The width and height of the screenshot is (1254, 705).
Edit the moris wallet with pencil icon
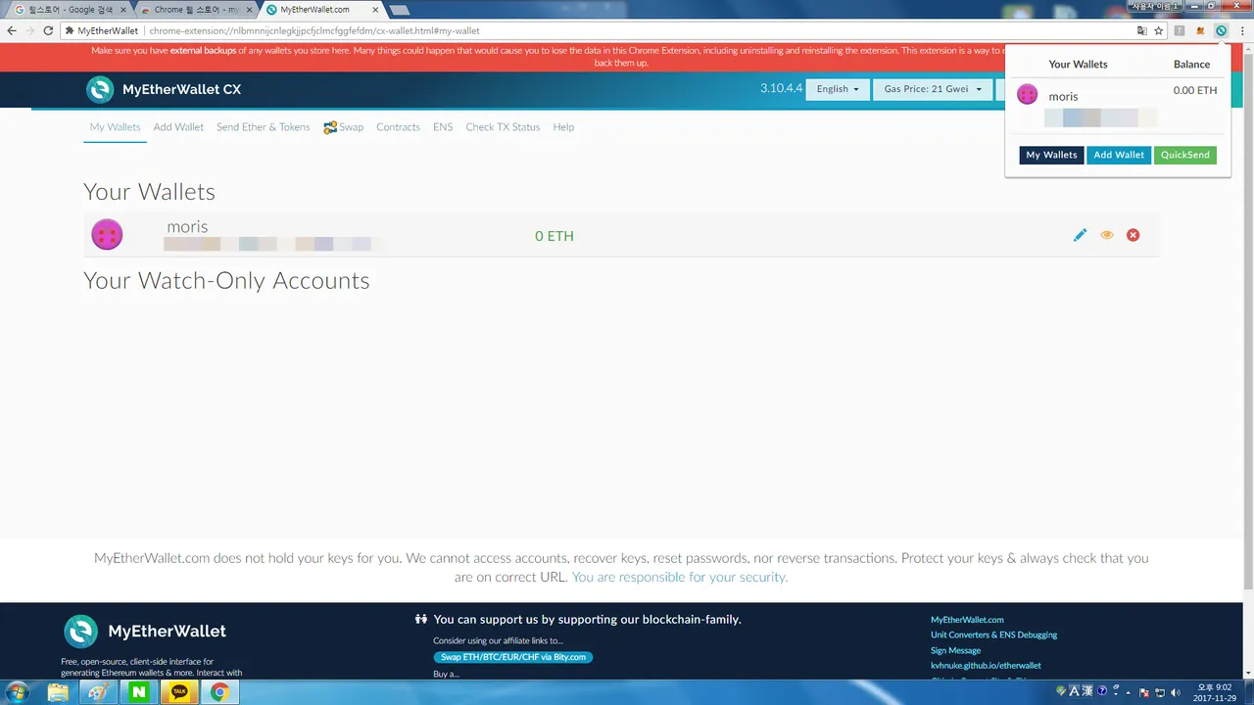(1080, 235)
